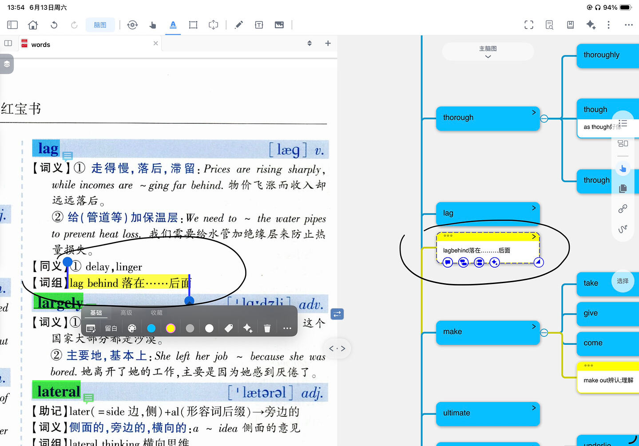The width and height of the screenshot is (639, 446).
Task: Collapse the thorough branch circle
Action: 544,118
